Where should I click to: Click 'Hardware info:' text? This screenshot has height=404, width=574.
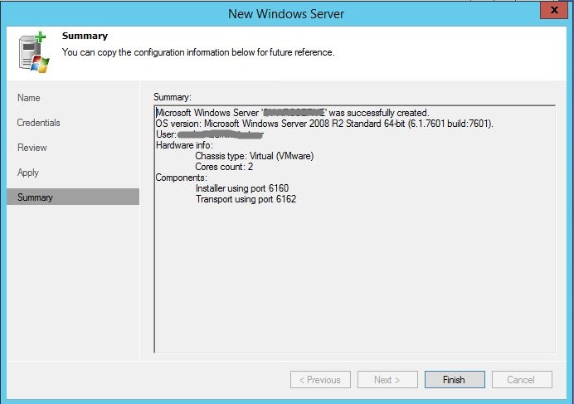tap(184, 145)
